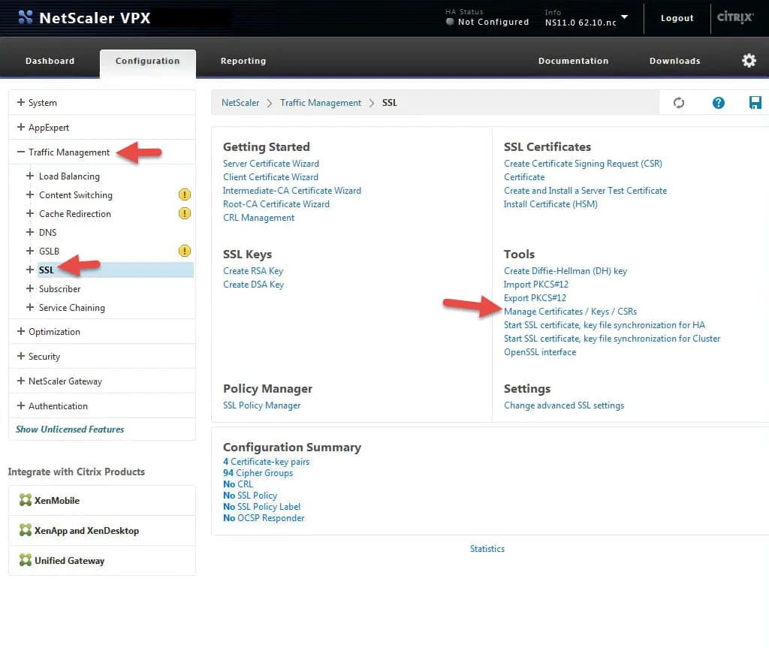Click warning icon beside Content Switching
Image resolution: width=769 pixels, height=648 pixels.
[185, 194]
